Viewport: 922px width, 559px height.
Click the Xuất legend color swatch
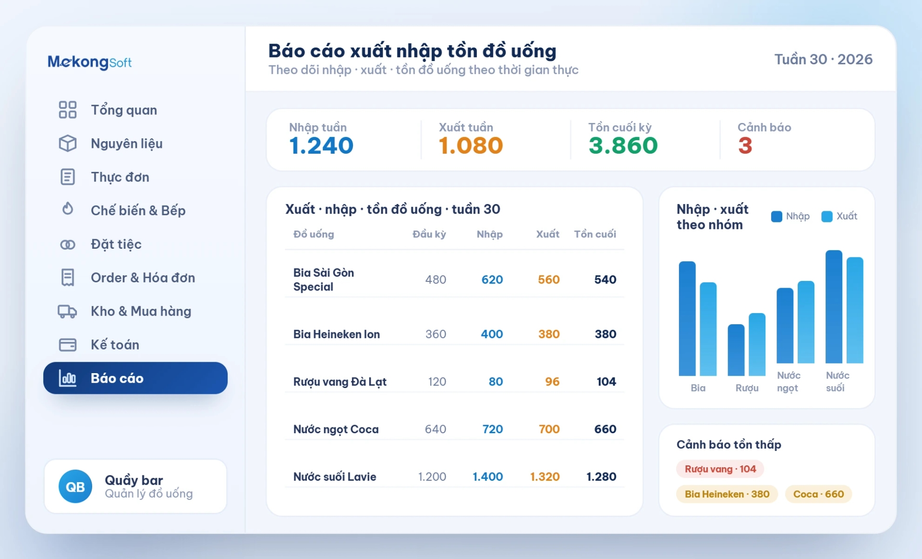(x=827, y=217)
